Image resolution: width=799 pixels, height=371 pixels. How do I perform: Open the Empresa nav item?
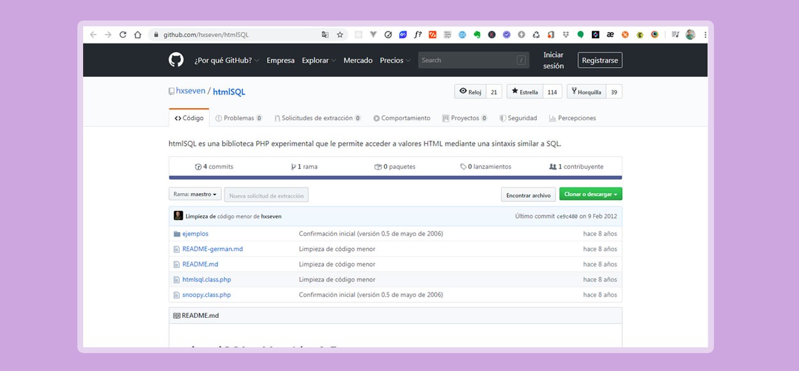click(281, 60)
